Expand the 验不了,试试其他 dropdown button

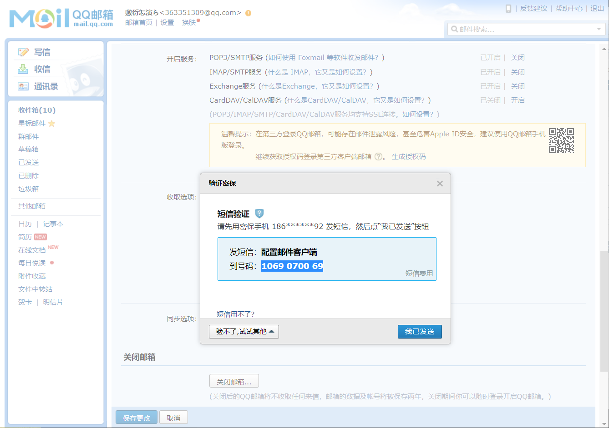click(x=244, y=332)
